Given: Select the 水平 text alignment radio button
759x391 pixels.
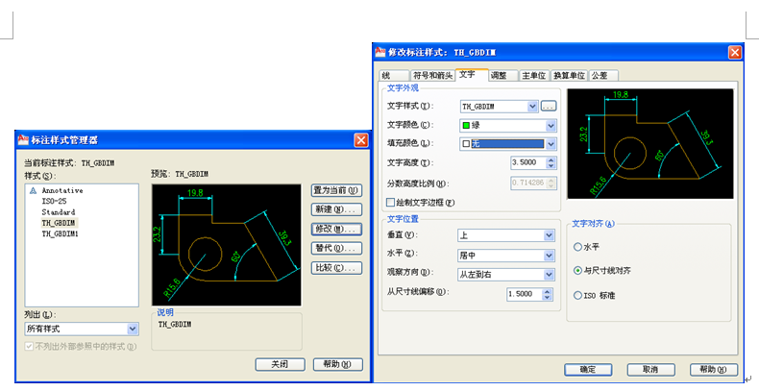Looking at the screenshot, I should pyautogui.click(x=577, y=247).
